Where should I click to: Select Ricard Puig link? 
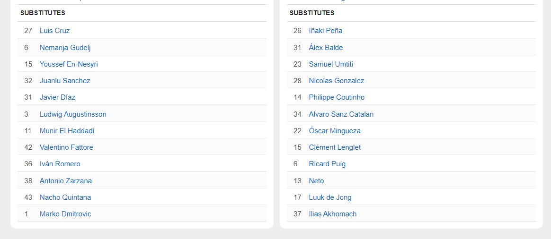[x=327, y=164]
